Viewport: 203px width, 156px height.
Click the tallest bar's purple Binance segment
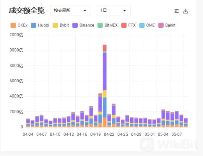(x=105, y=71)
